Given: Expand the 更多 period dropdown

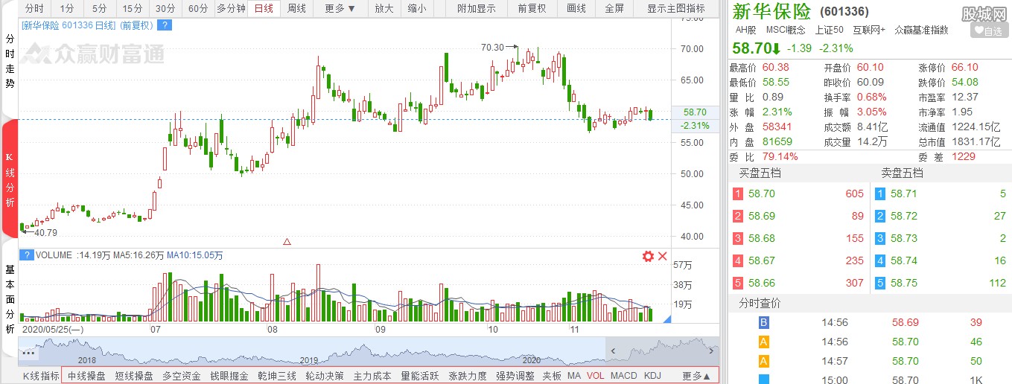Looking at the screenshot, I should coord(340,9).
